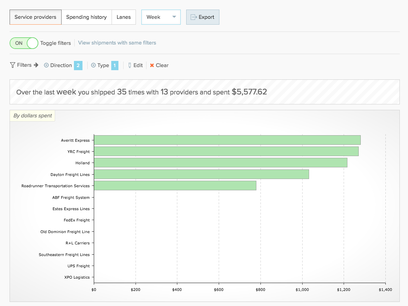Select the Holland bar in chart
Image resolution: width=408 pixels, height=306 pixels.
pos(220,163)
